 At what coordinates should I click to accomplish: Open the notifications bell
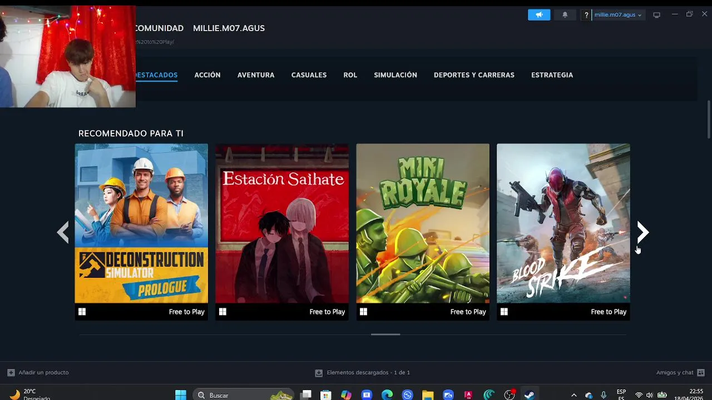pos(565,15)
